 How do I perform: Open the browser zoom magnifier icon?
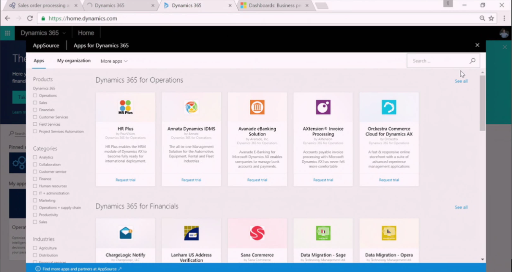tap(482, 18)
